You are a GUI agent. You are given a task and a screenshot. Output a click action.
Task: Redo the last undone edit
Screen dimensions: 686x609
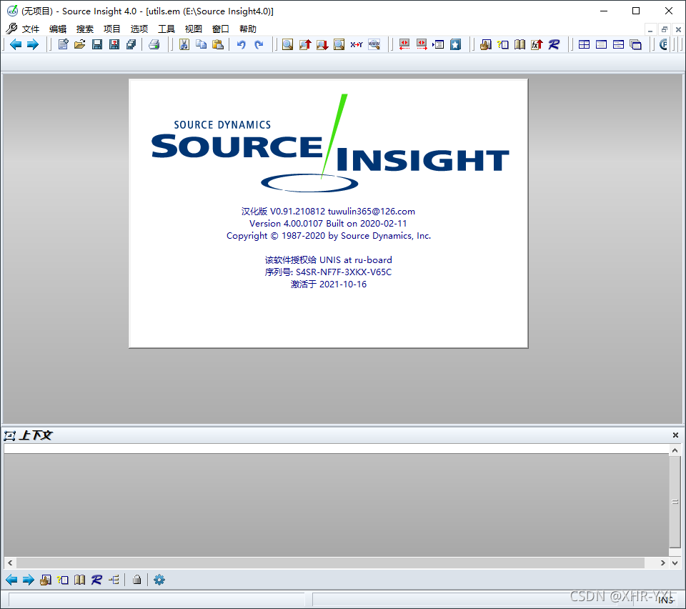click(x=259, y=44)
